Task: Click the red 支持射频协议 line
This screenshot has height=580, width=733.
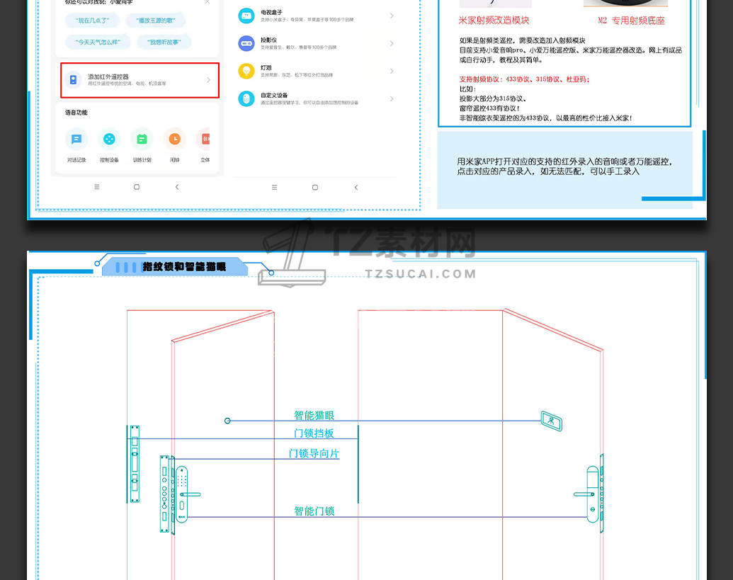Action: [x=525, y=79]
